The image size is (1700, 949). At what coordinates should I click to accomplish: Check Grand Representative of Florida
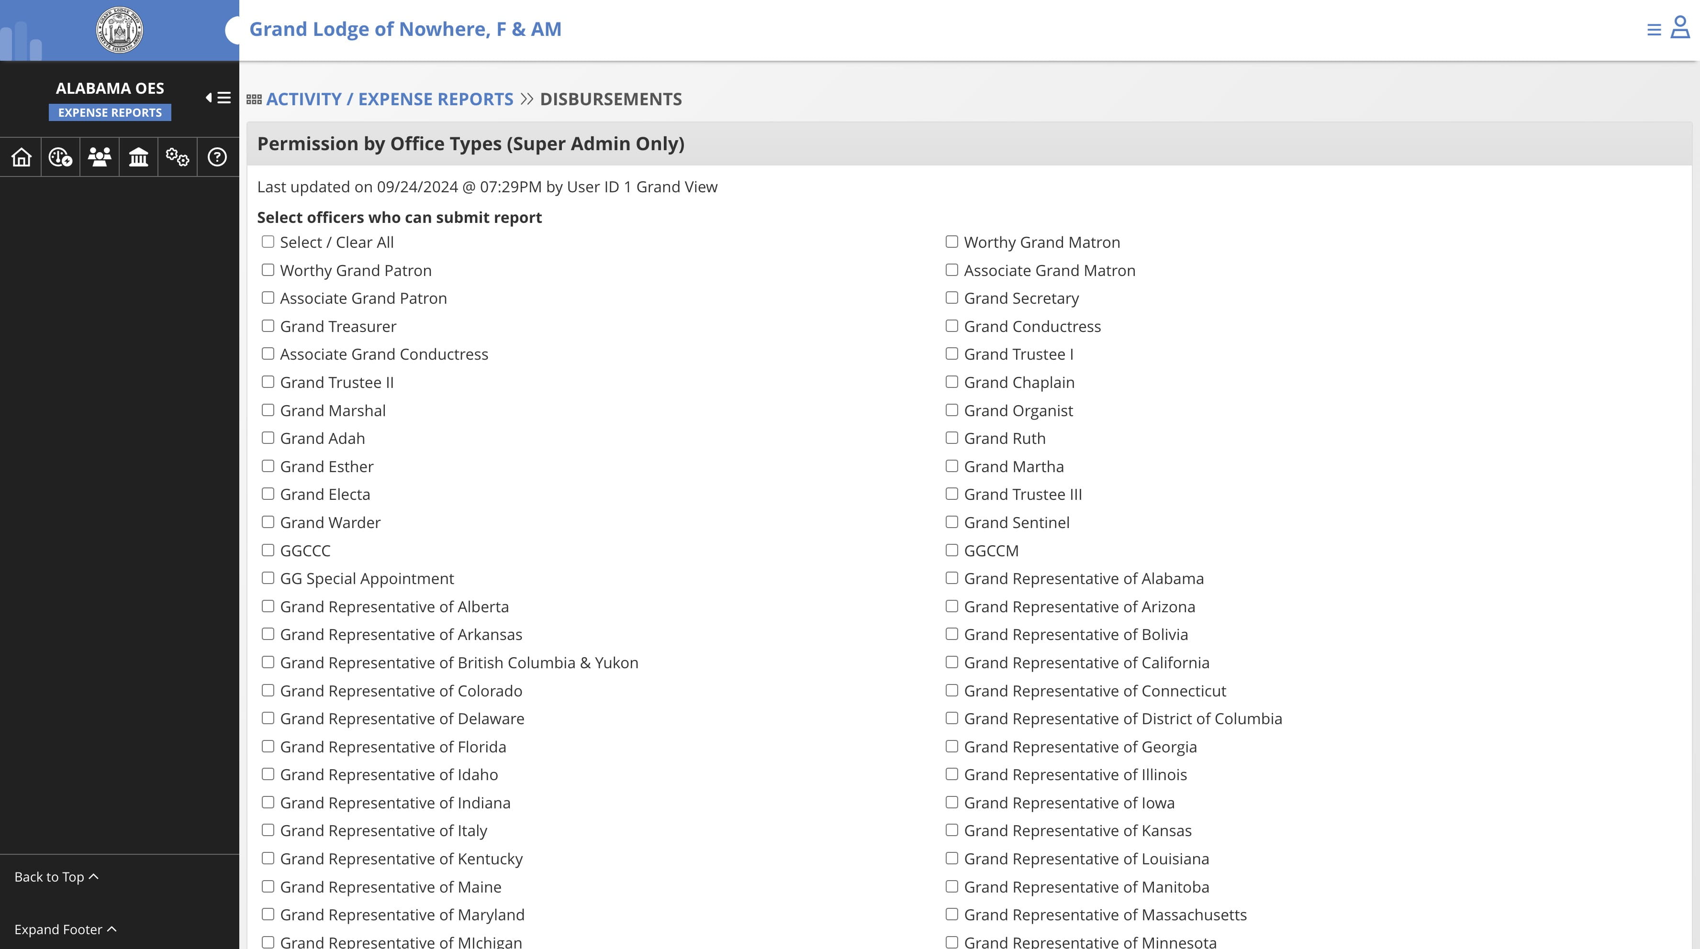268,747
